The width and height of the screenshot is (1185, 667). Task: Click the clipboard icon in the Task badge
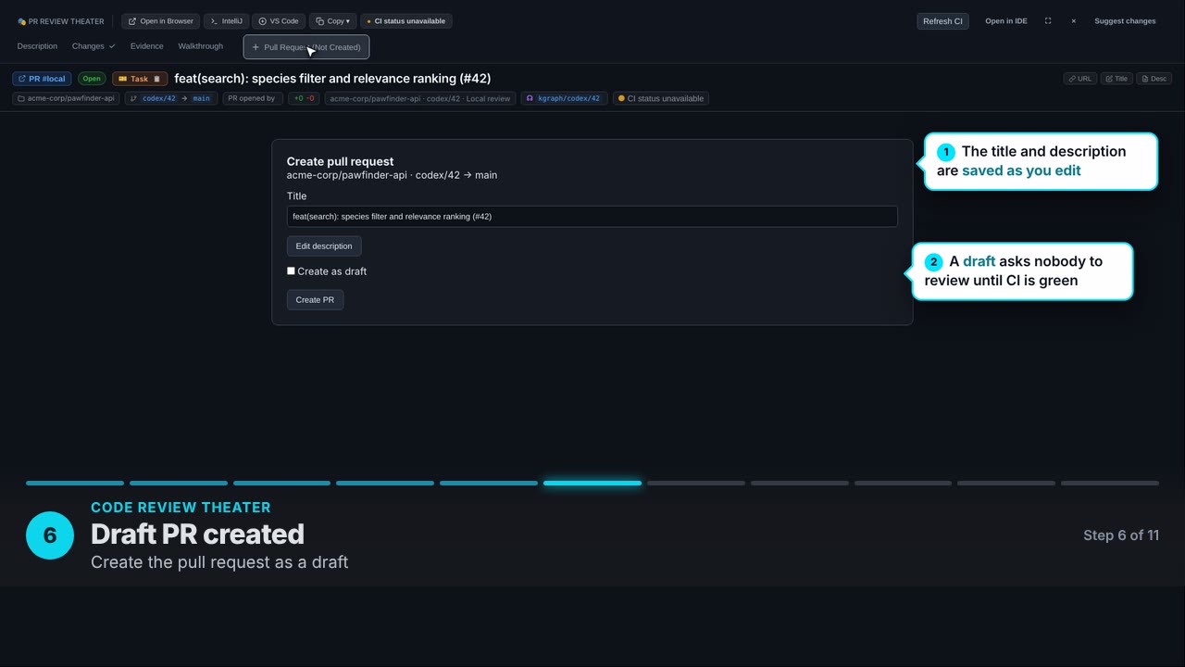tap(156, 79)
